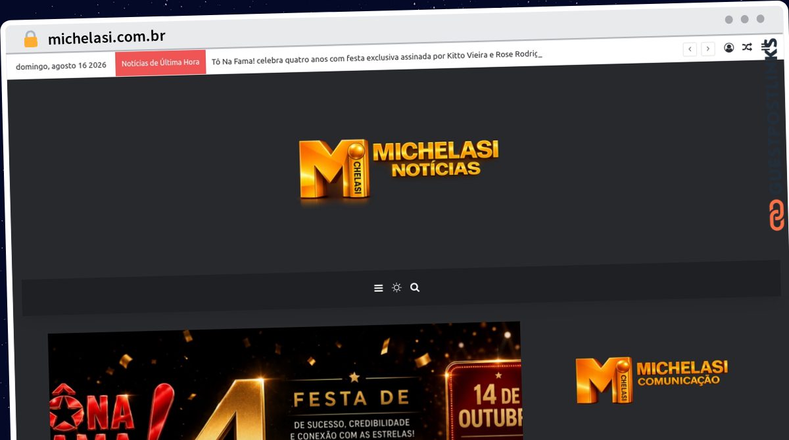Open the Tô Na Fama breaking headline
The height and width of the screenshot is (440, 789).
[x=377, y=56]
